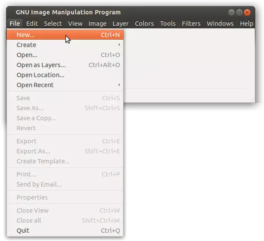This screenshot has height=241, width=264.
Task: Expand the Open Recent submenu
Action: click(x=65, y=85)
